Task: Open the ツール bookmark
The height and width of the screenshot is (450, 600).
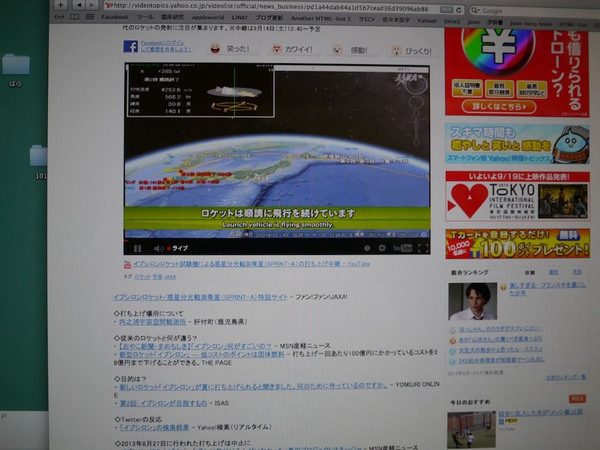Action: (x=145, y=17)
